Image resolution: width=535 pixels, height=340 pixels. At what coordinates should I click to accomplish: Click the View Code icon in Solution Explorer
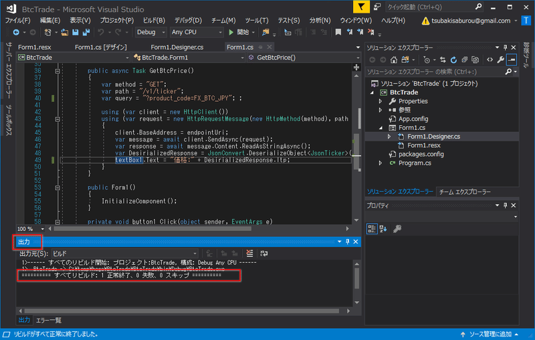coord(489,60)
